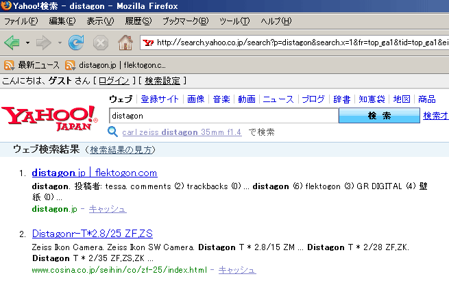Viewport: 449px width, 283px height.
Task: Click the Stop loading X icon
Action: (101, 43)
